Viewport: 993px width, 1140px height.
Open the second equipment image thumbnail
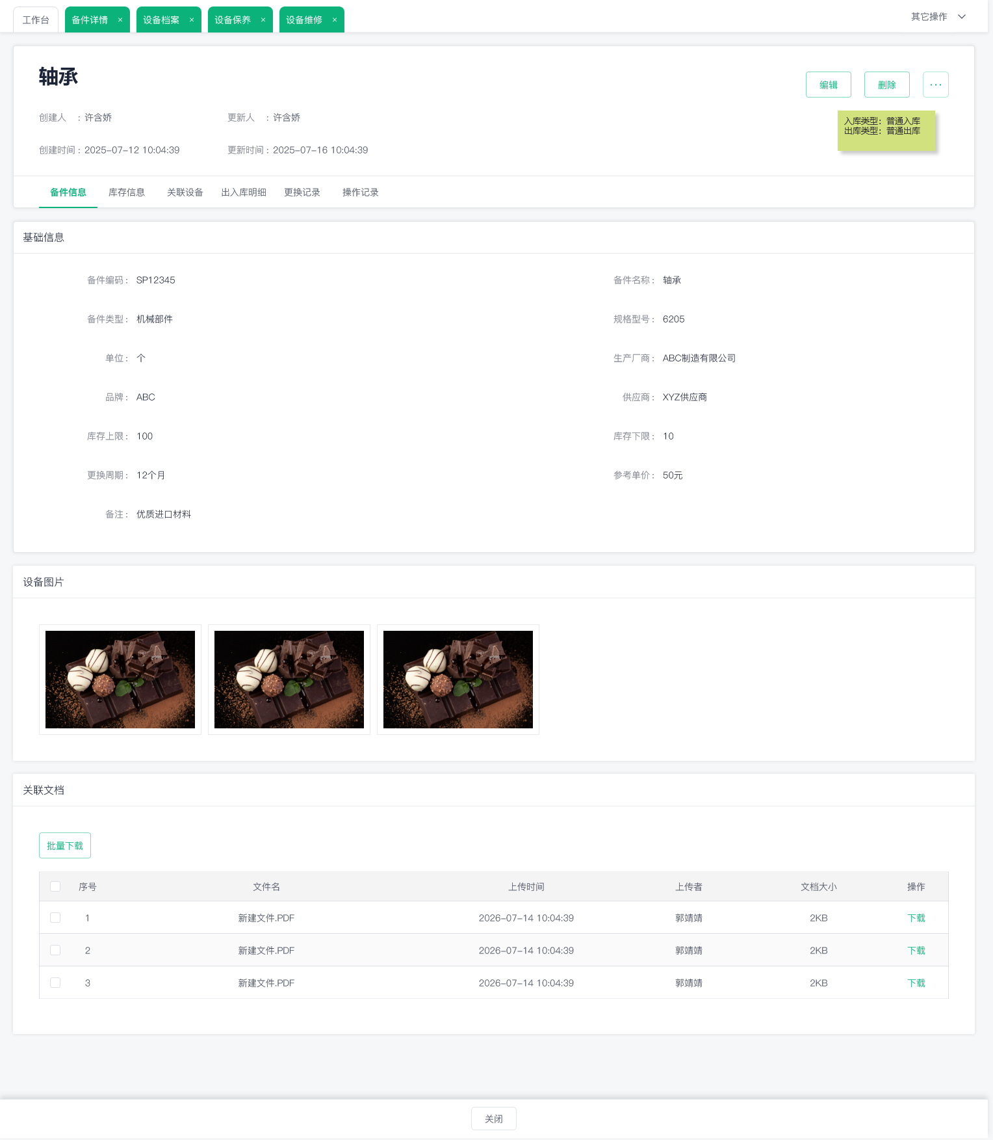click(x=289, y=680)
